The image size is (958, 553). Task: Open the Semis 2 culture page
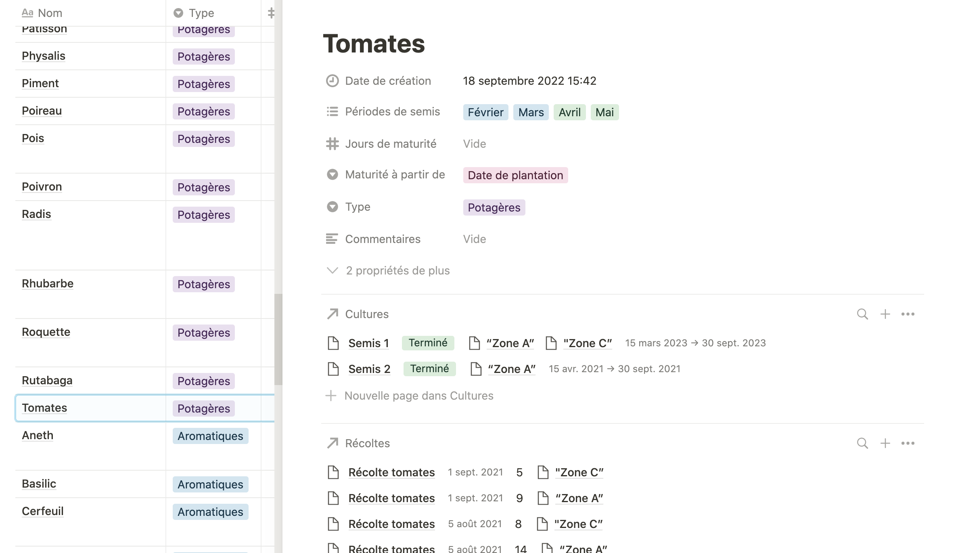[369, 369]
